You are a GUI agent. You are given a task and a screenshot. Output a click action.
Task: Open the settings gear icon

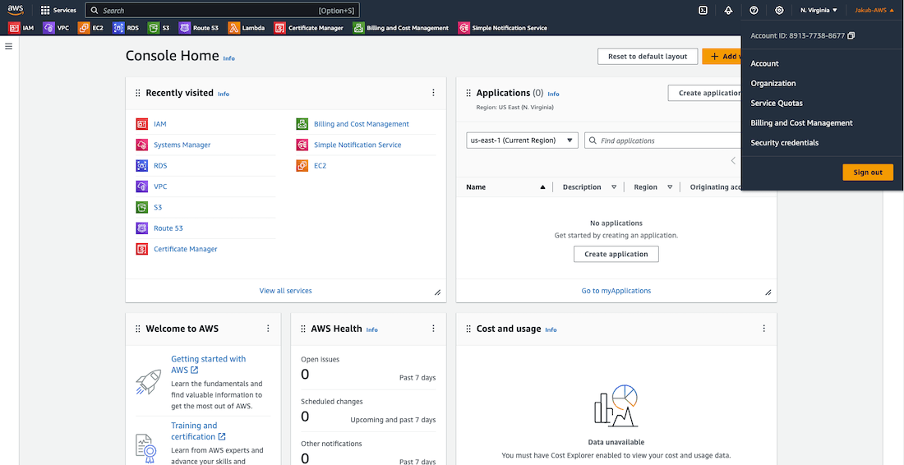779,11
